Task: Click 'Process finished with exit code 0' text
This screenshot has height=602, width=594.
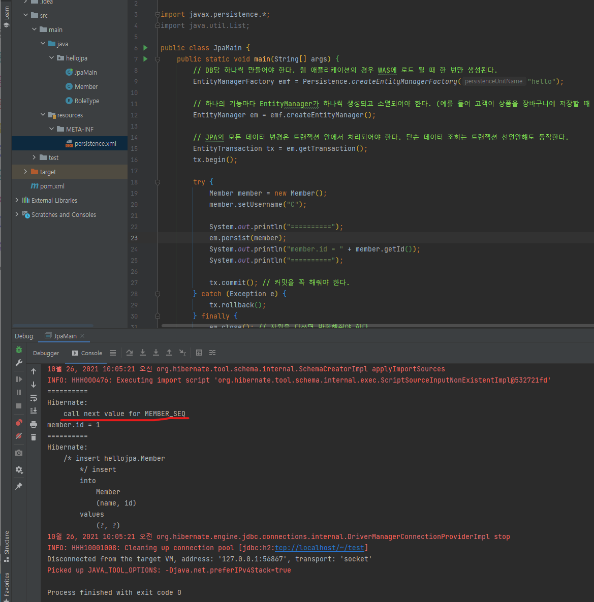Action: (114, 592)
